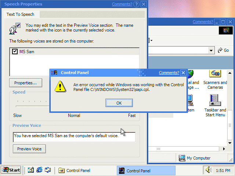
Task: Click OK in the Control Panel error dialog
Action: 119,103
